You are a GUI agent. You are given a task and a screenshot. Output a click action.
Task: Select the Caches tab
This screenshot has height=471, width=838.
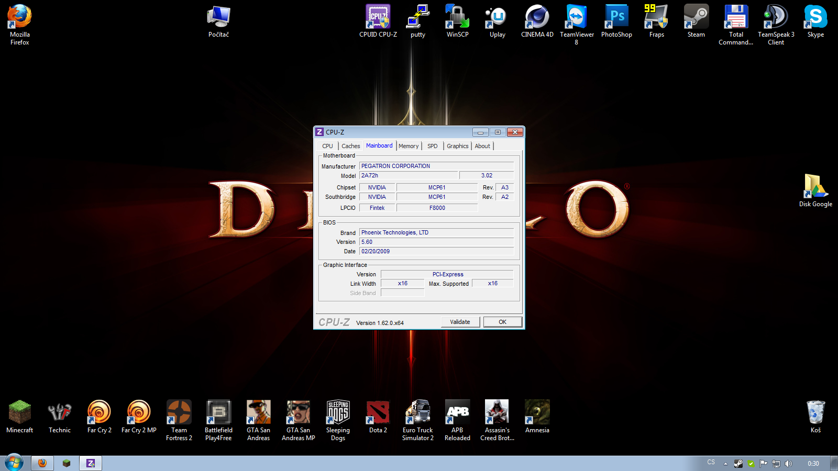pyautogui.click(x=350, y=146)
